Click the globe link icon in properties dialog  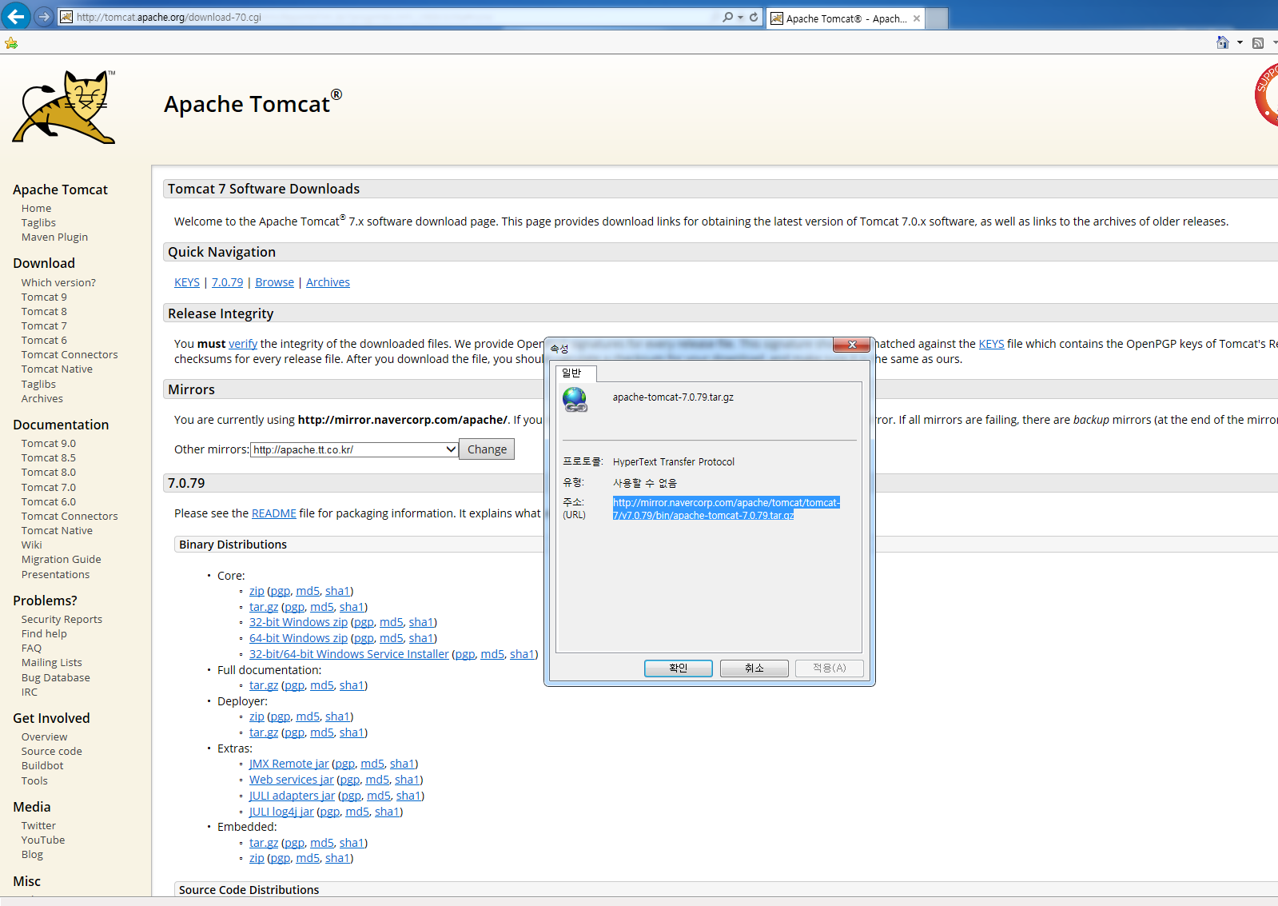(x=575, y=399)
